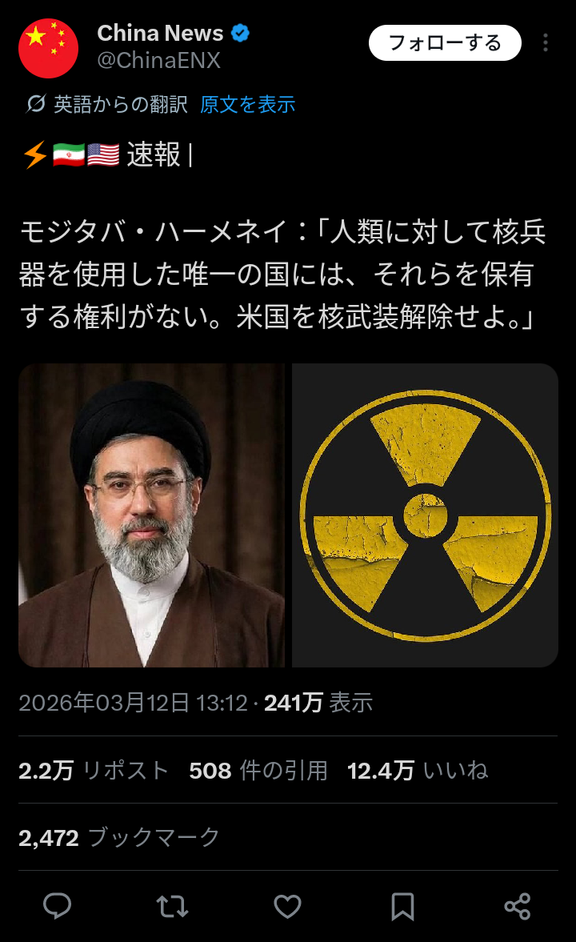Like the post with heart icon
576x942 pixels.
pos(288,906)
